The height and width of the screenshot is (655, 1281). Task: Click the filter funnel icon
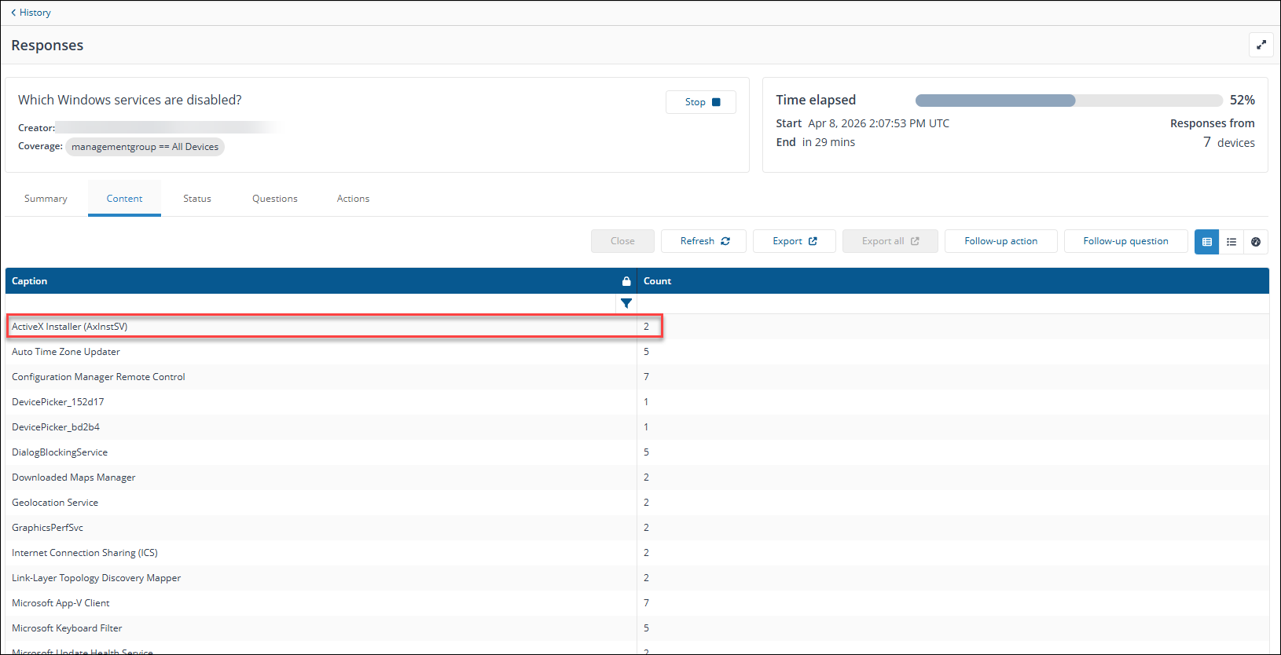pos(626,304)
